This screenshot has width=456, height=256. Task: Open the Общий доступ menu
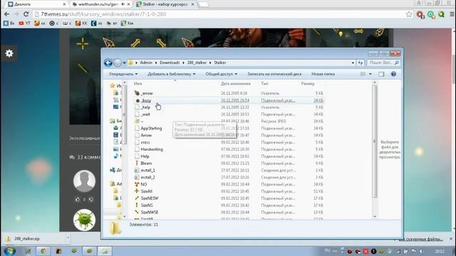click(x=221, y=74)
